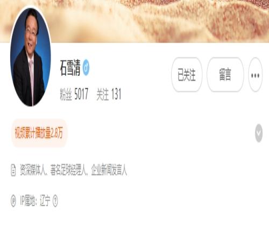The width and height of the screenshot is (269, 237).
Task: Click the username 石雪清
Action: tap(70, 68)
